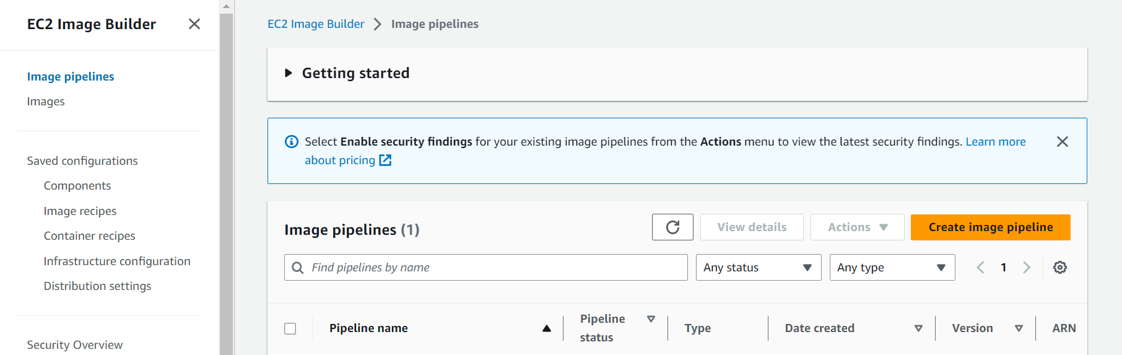Go to next page of pipelines
The width and height of the screenshot is (1122, 355).
pos(1027,268)
